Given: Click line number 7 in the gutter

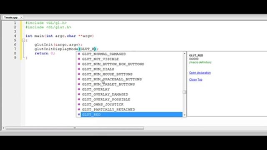Looking at the screenshot, I should pos(15,49).
